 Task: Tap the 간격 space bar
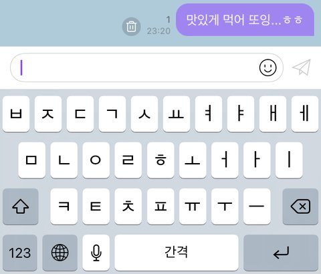[177, 253]
